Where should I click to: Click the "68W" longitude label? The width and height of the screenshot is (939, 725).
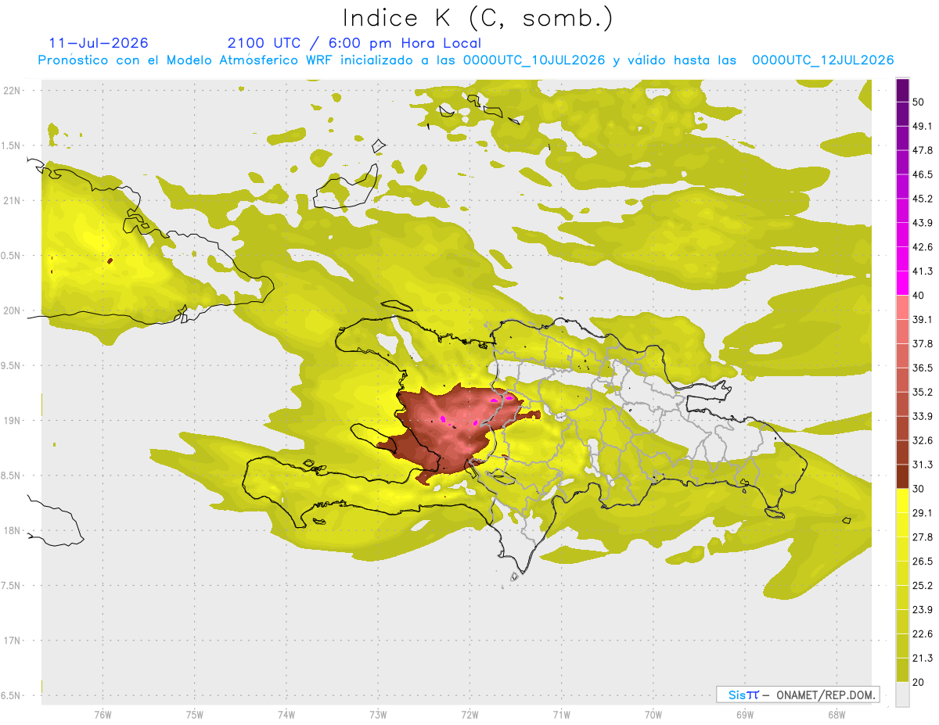[836, 714]
